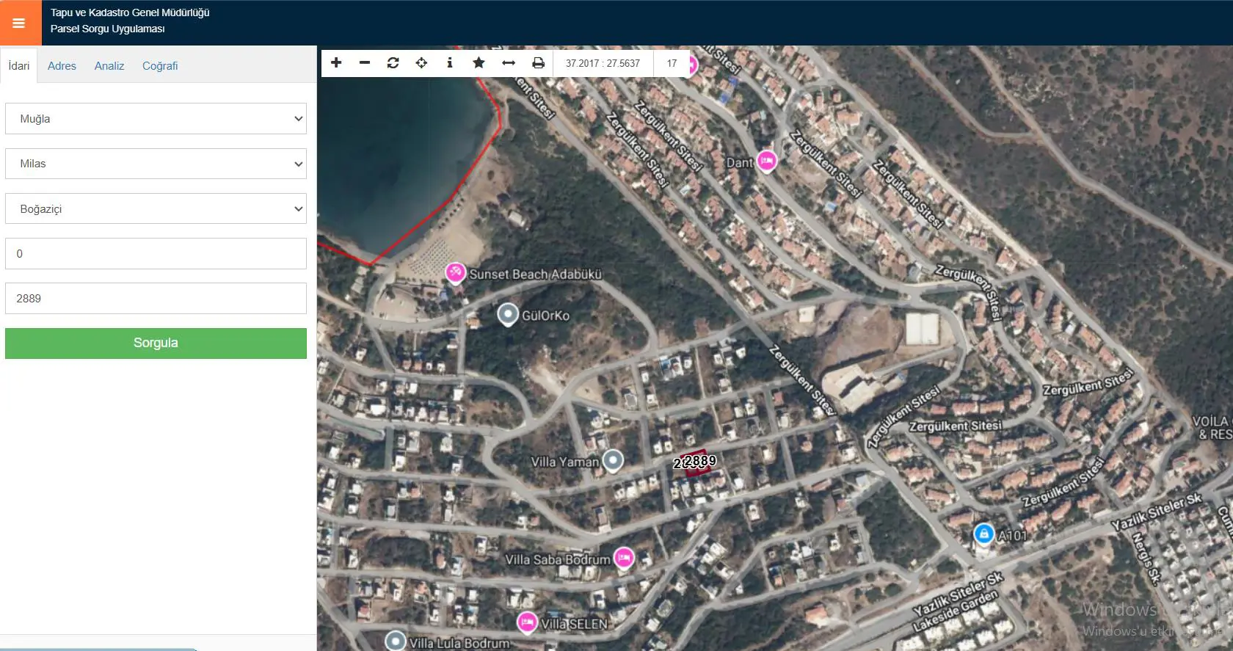This screenshot has height=651, width=1233.
Task: Click the Villa Yaman map pin
Action: pos(613,461)
